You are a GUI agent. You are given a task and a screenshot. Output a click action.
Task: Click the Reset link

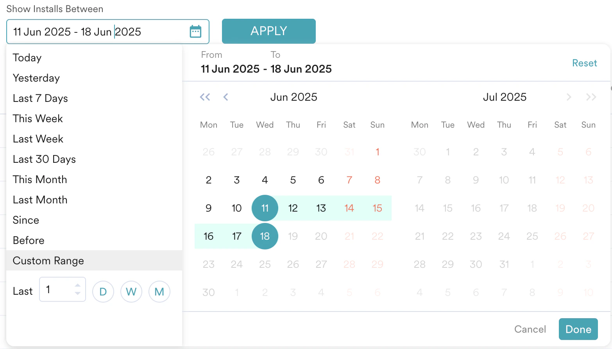click(x=584, y=63)
